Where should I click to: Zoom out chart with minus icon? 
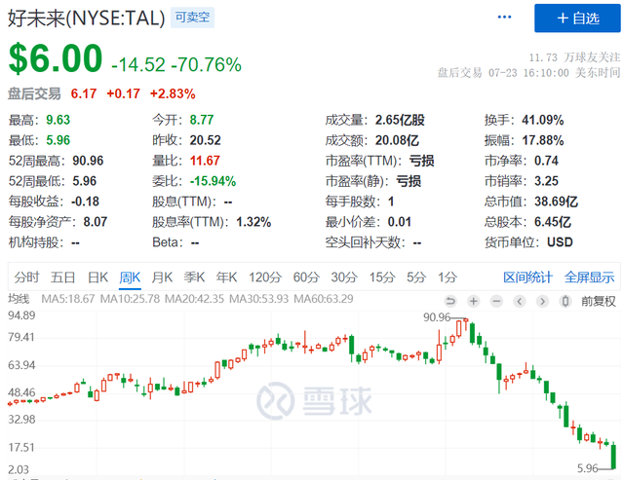496,301
